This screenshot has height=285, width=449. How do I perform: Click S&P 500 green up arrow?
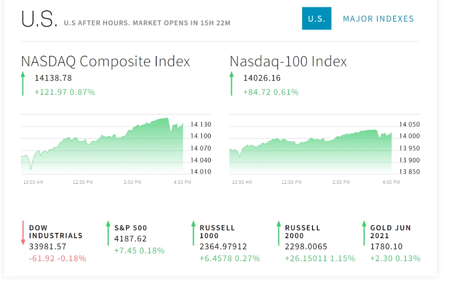[x=108, y=233]
